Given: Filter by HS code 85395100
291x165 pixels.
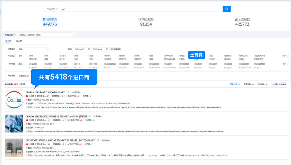Looking at the screenshot, I should point(228,67).
